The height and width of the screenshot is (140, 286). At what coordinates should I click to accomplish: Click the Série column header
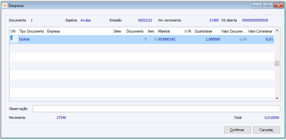point(119,31)
